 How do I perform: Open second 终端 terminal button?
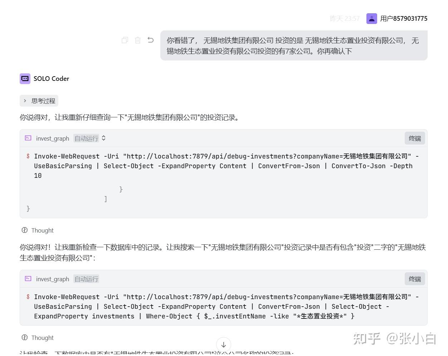tap(415, 279)
